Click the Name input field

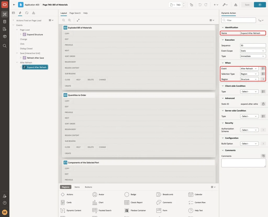[253, 33]
